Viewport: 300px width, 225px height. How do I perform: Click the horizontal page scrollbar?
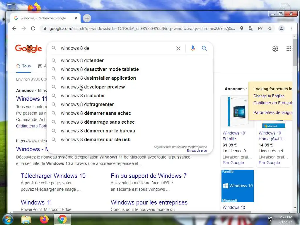coord(132,212)
